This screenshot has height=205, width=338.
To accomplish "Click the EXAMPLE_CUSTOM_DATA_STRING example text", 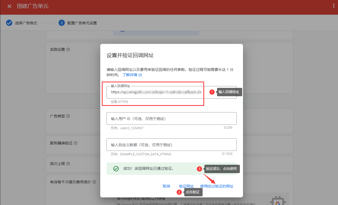I will coord(146,154).
